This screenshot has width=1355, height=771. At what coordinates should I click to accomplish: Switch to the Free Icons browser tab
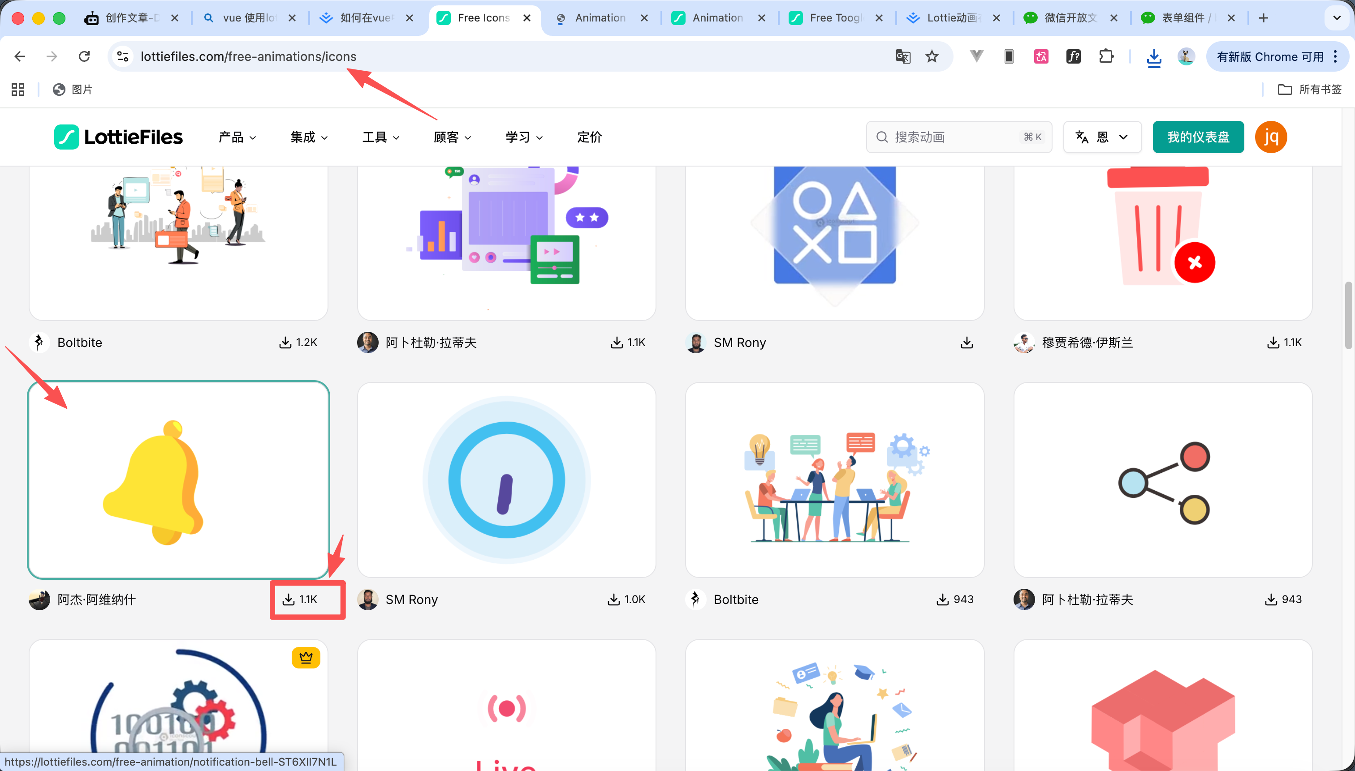click(482, 17)
